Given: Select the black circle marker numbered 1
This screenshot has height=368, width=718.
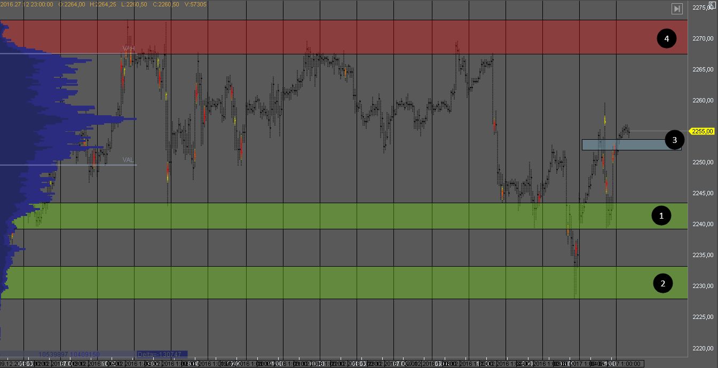Looking at the screenshot, I should pyautogui.click(x=661, y=215).
